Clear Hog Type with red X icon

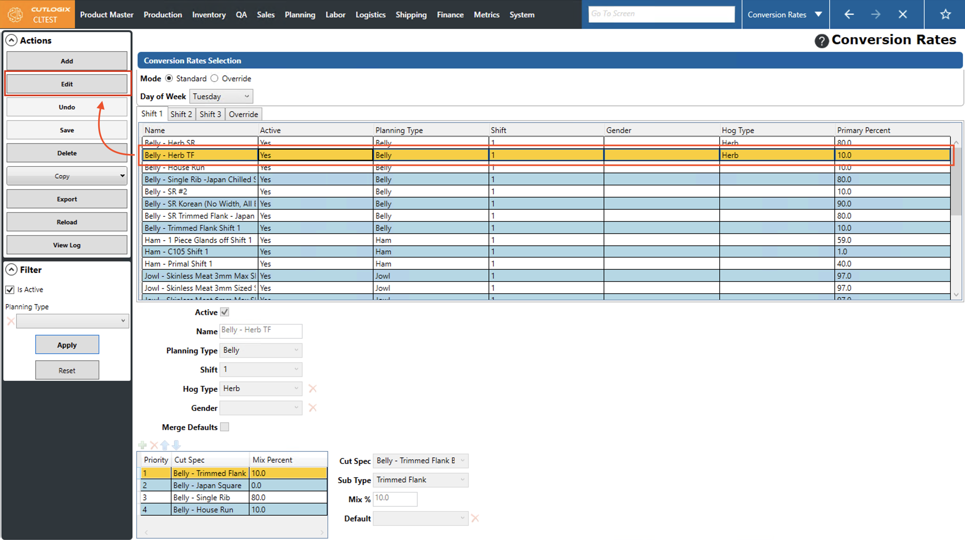(312, 389)
